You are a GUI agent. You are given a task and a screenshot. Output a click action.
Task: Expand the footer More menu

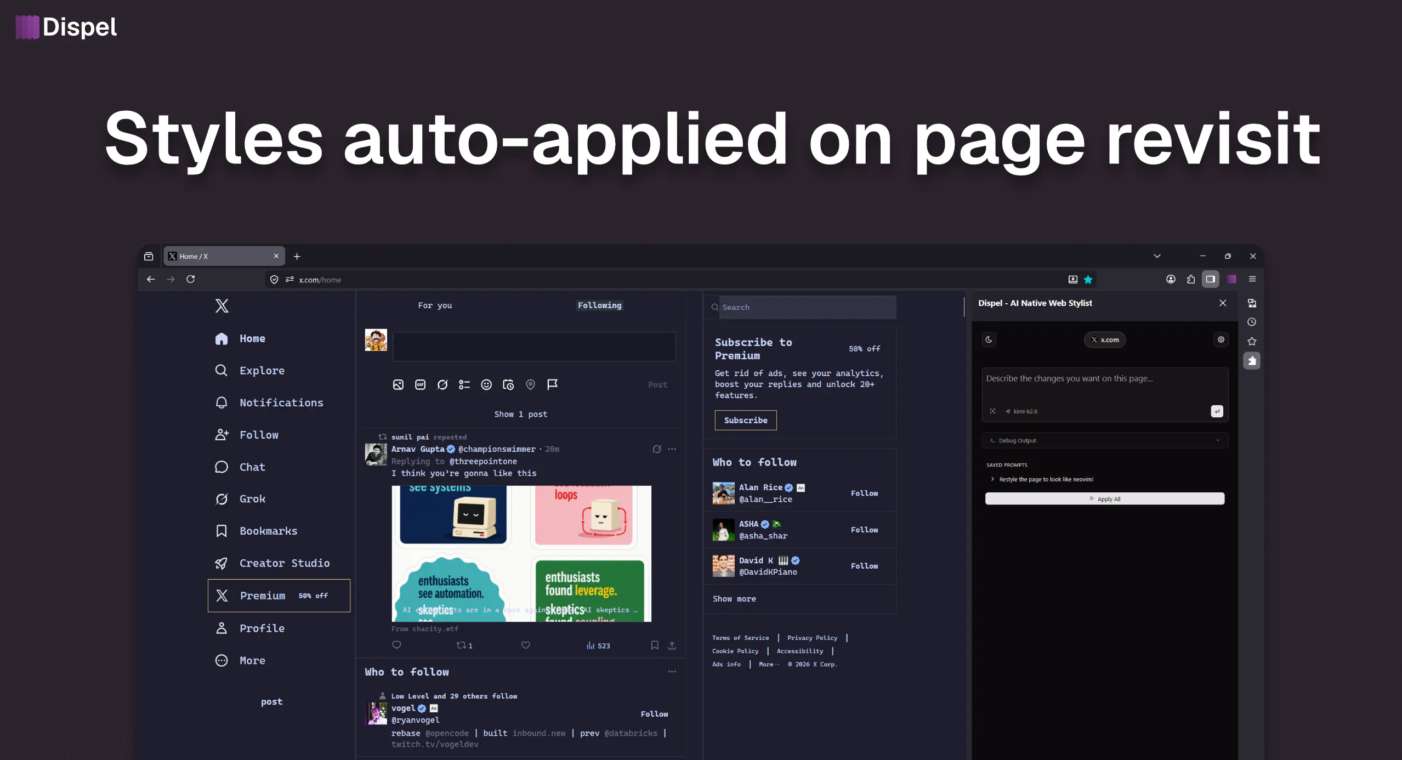769,664
